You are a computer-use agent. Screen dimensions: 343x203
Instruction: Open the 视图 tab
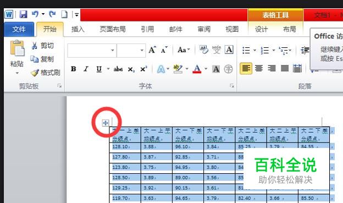point(232,29)
